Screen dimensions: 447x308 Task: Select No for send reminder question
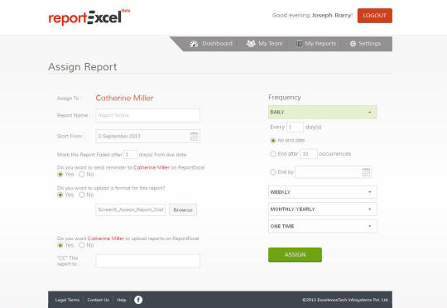82,174
